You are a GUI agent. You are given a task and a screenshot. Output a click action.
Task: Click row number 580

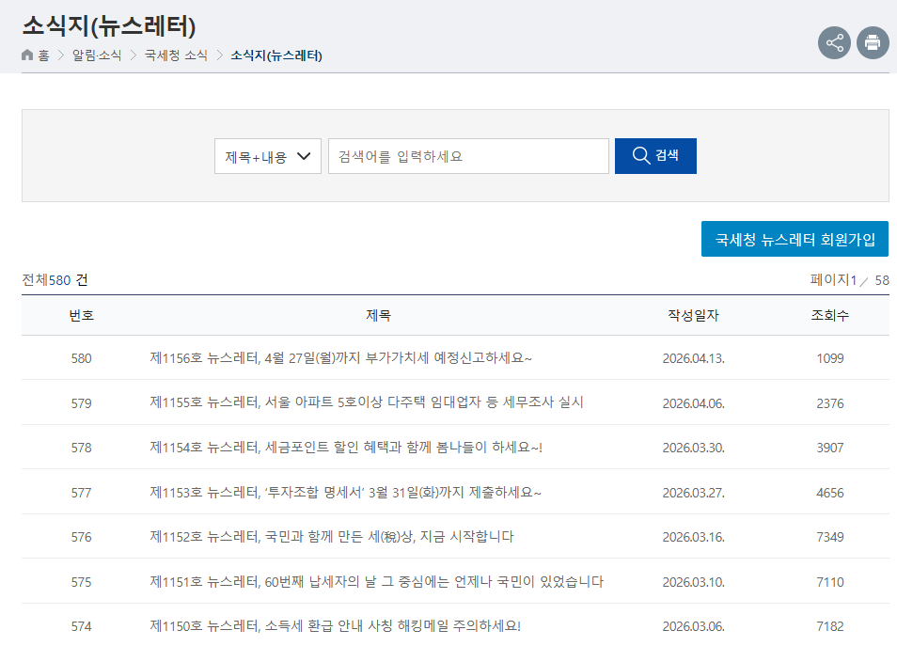(81, 359)
